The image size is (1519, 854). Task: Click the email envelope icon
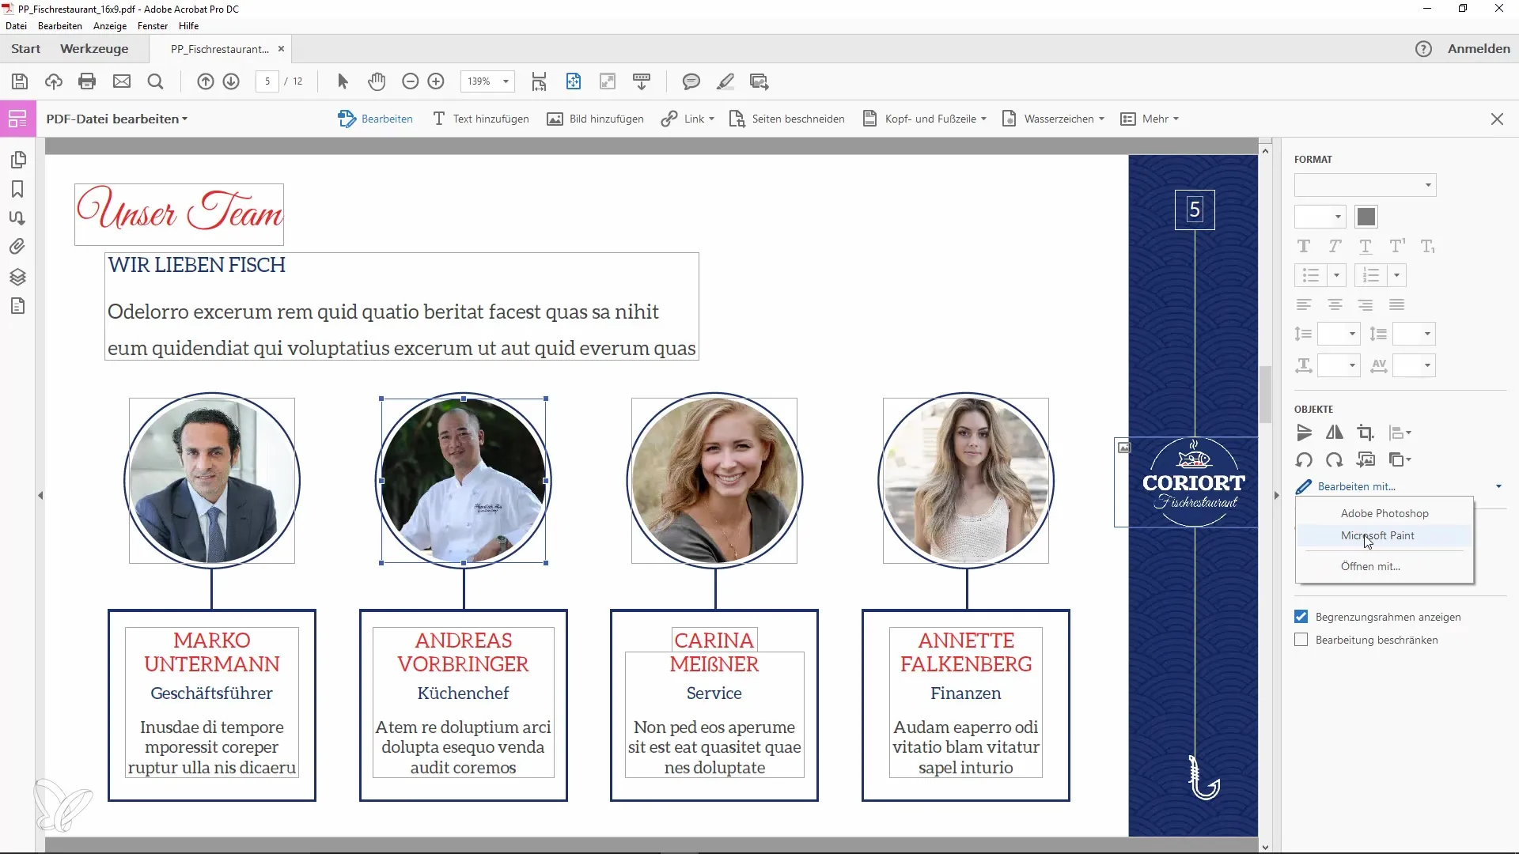[121, 81]
